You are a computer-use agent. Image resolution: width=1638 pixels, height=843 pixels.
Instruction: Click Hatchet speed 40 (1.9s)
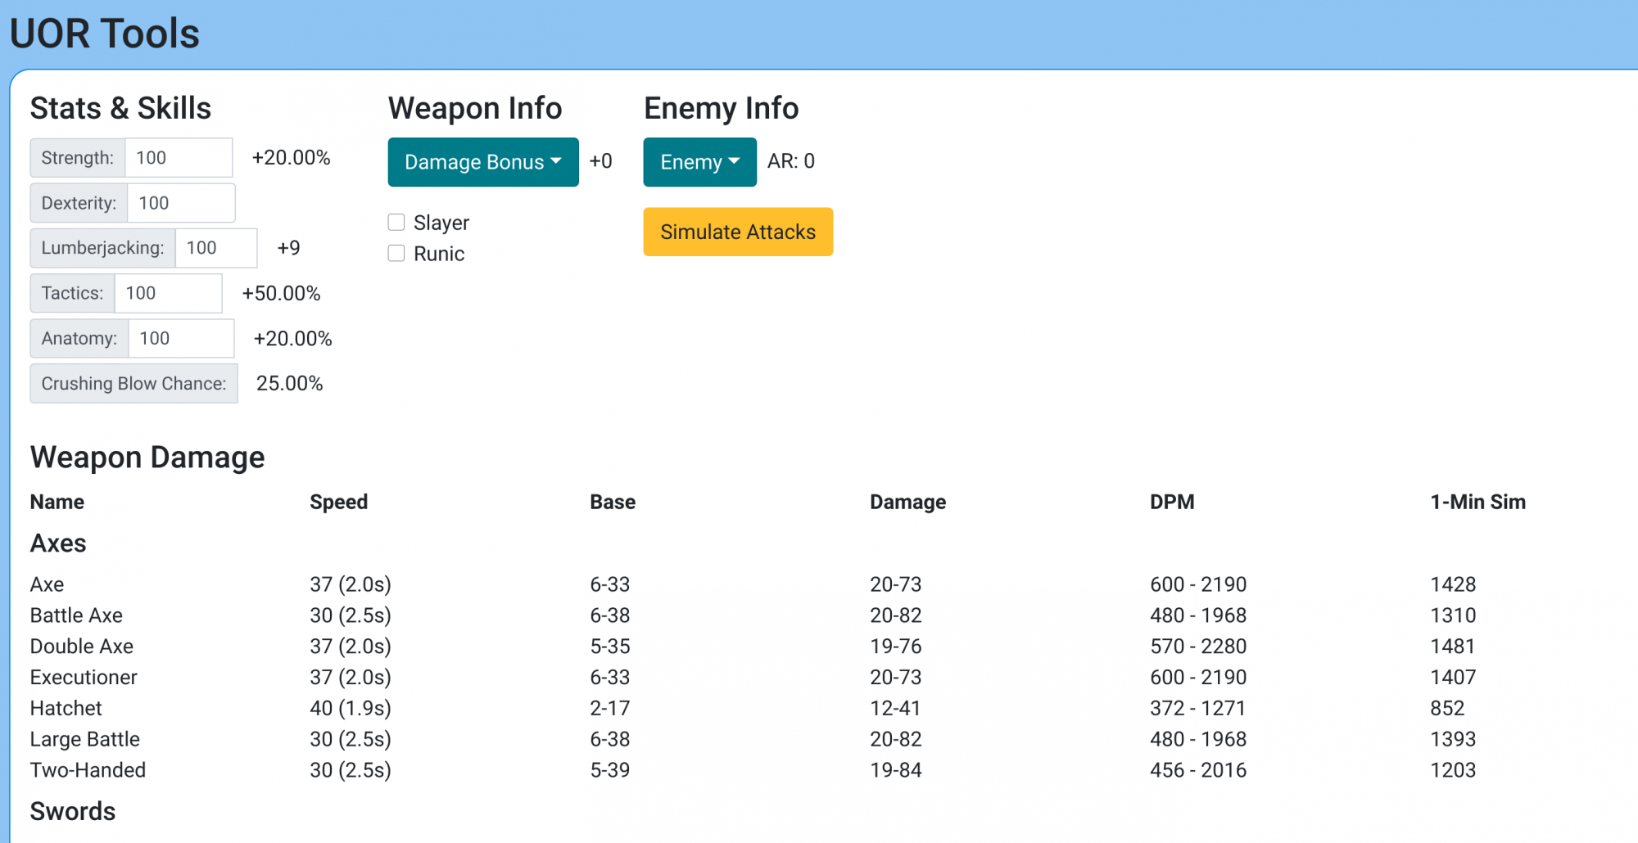[x=351, y=708]
